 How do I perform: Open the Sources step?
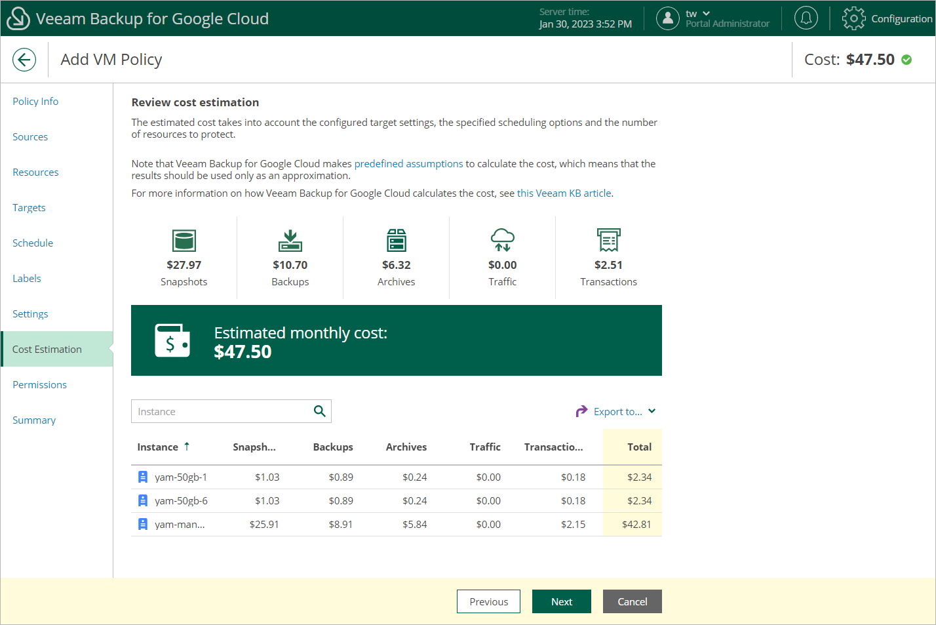pyautogui.click(x=30, y=136)
